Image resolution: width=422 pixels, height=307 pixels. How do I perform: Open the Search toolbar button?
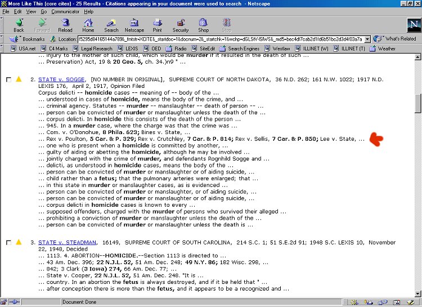point(111,25)
